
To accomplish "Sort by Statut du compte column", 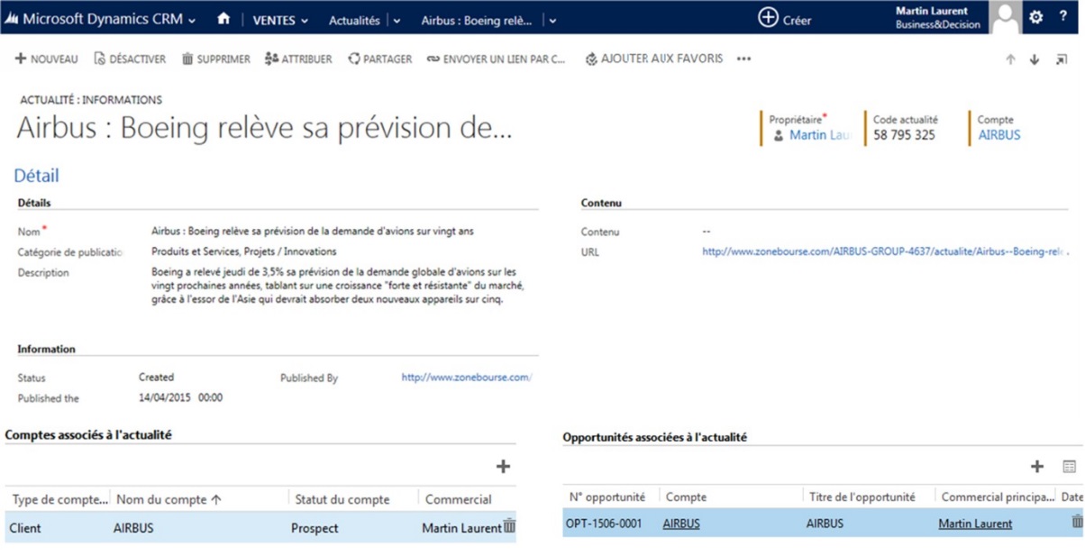I will click(342, 499).
